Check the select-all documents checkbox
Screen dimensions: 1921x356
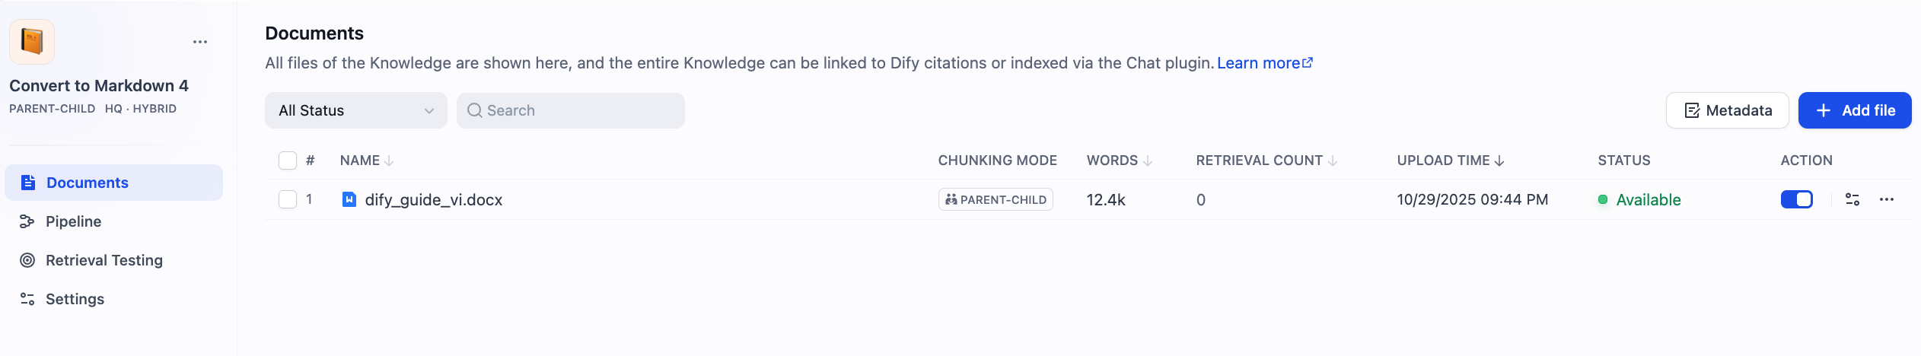(x=288, y=161)
